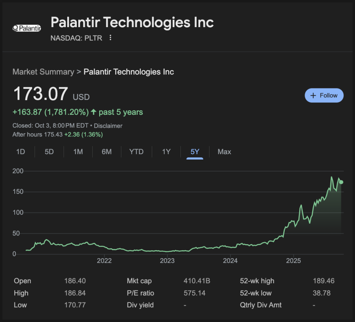The image size is (355, 322).
Task: Select the 1D time range tab
Action: click(21, 152)
